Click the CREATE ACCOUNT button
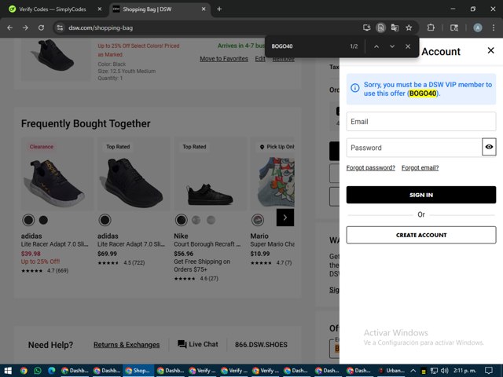 pyautogui.click(x=421, y=235)
